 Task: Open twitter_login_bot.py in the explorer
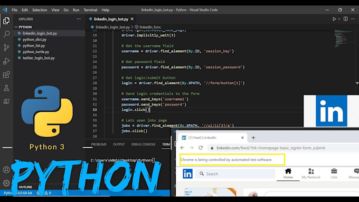tap(39, 58)
